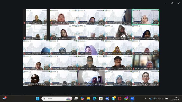Expand the hidden system tray icons chevron
Screen dimensions: 182x102
(146, 99)
